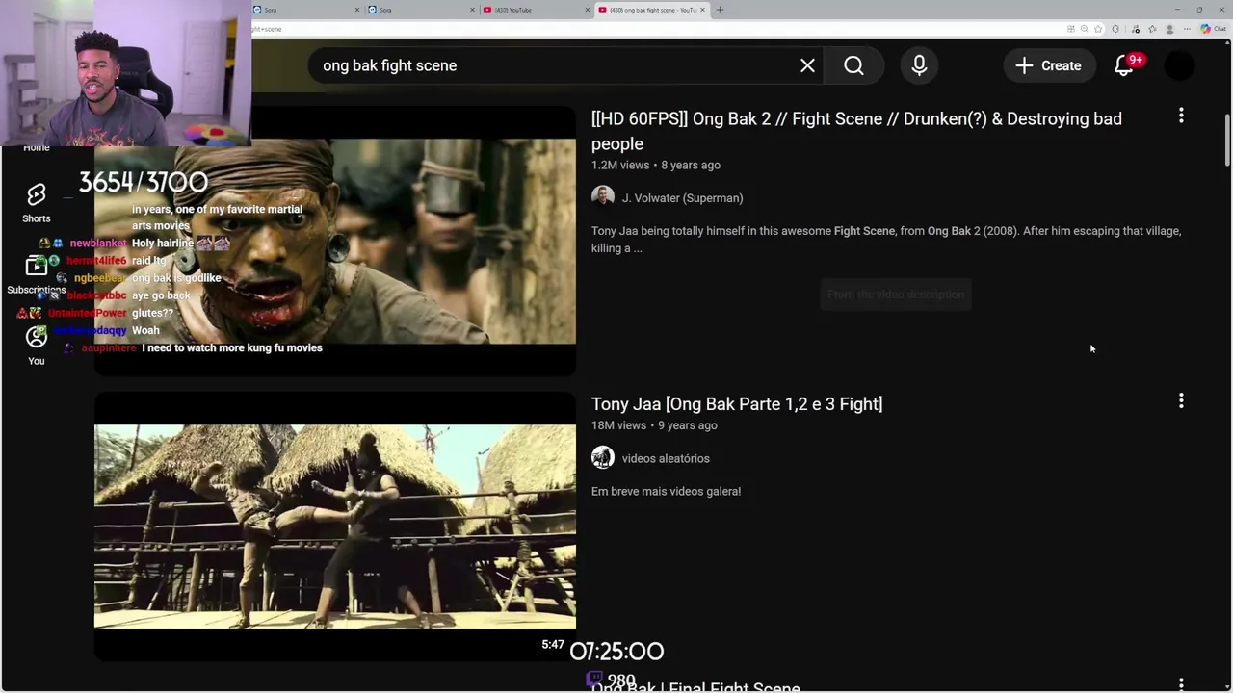Click the '18M views • 9 years ago' text
The height and width of the screenshot is (693, 1233).
[x=654, y=425]
